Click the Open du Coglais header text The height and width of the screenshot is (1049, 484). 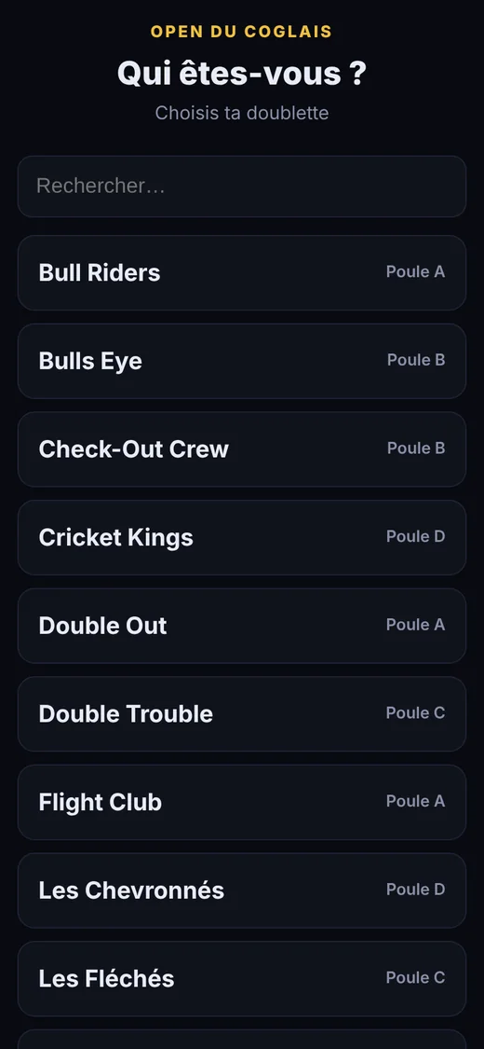coord(241,32)
